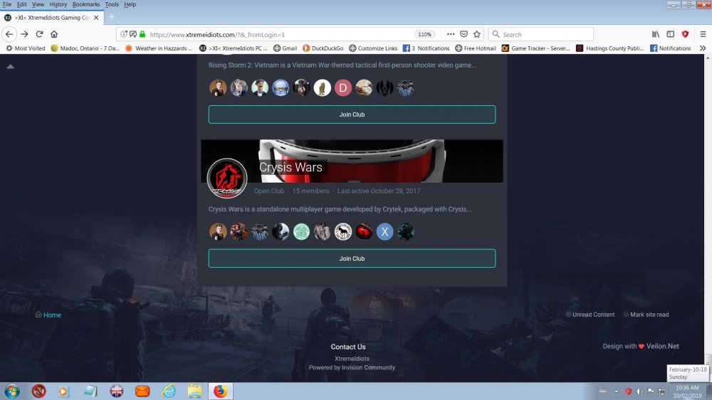Show hidden system tray icons
The height and width of the screenshot is (400, 712).
pyautogui.click(x=617, y=391)
